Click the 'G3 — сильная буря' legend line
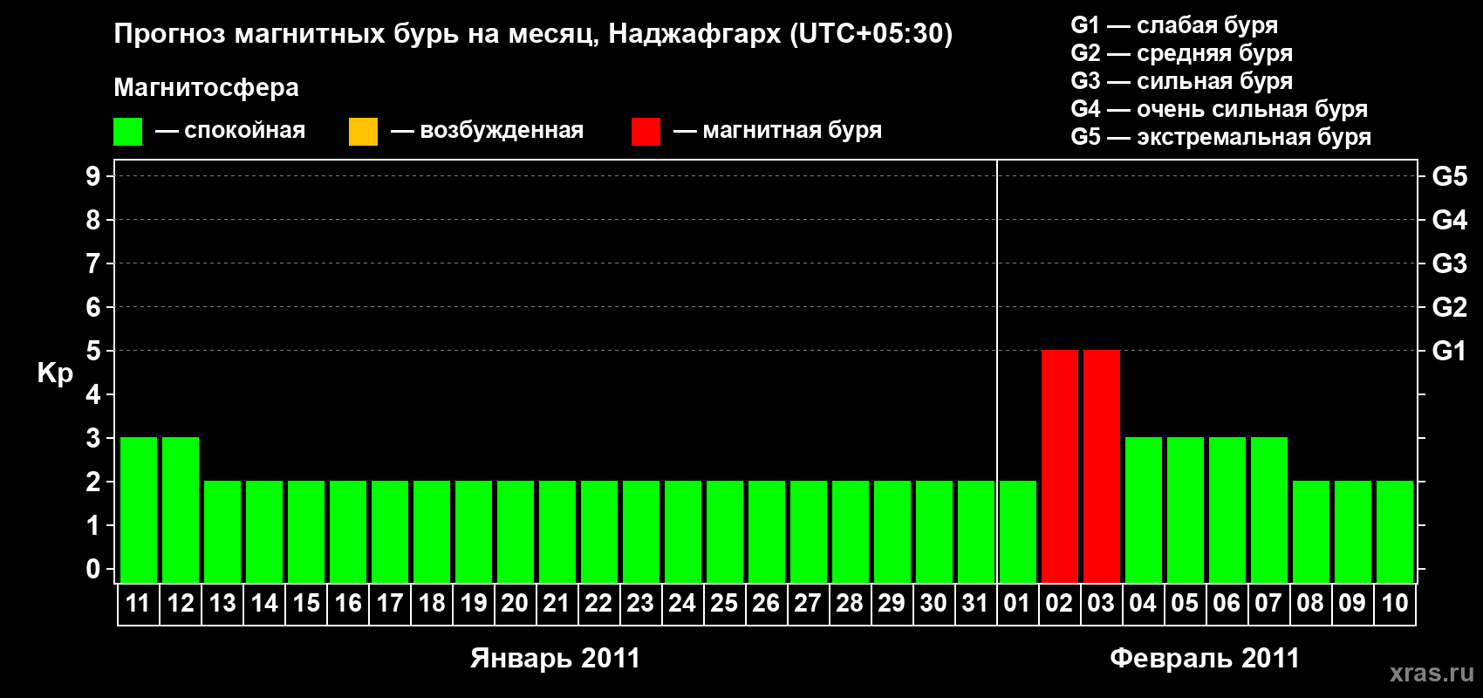Viewport: 1483px width, 698px height. pos(1182,81)
